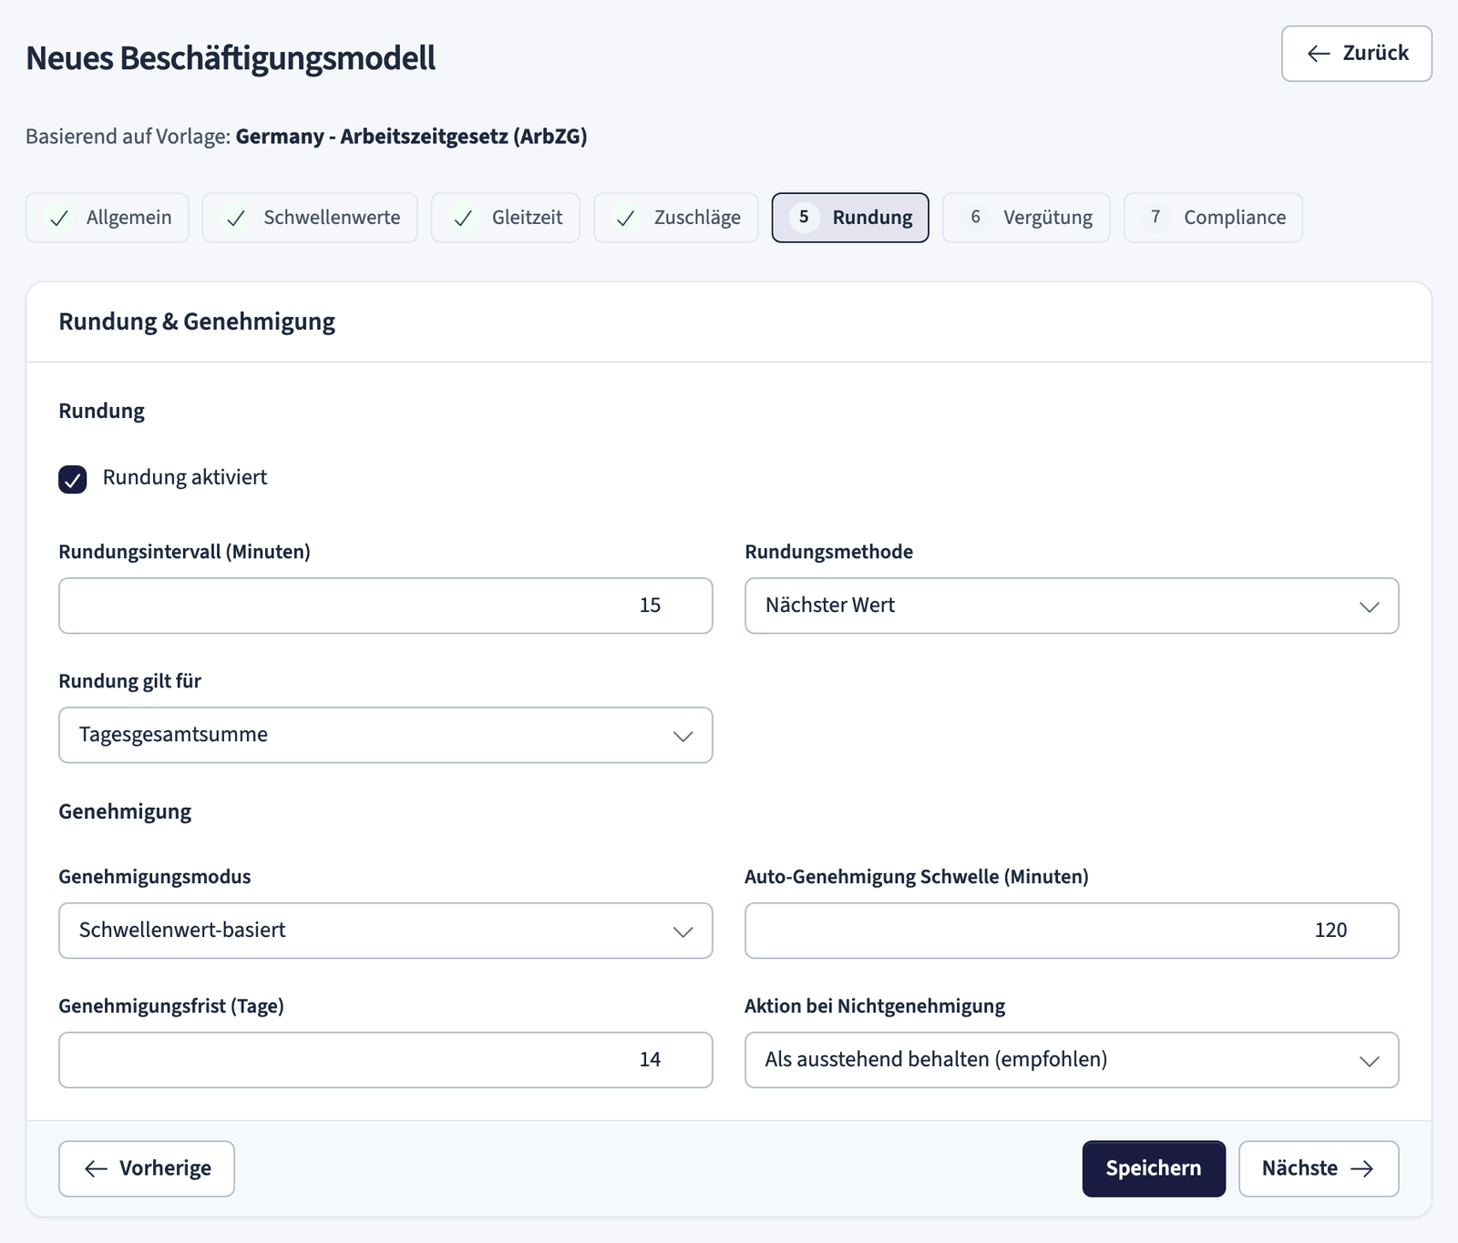Uncheck the Rundung aktiviert checkbox

pos(73,479)
